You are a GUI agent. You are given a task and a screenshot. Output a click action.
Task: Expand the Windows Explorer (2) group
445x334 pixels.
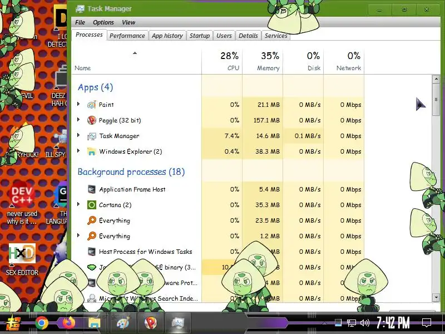click(x=78, y=151)
